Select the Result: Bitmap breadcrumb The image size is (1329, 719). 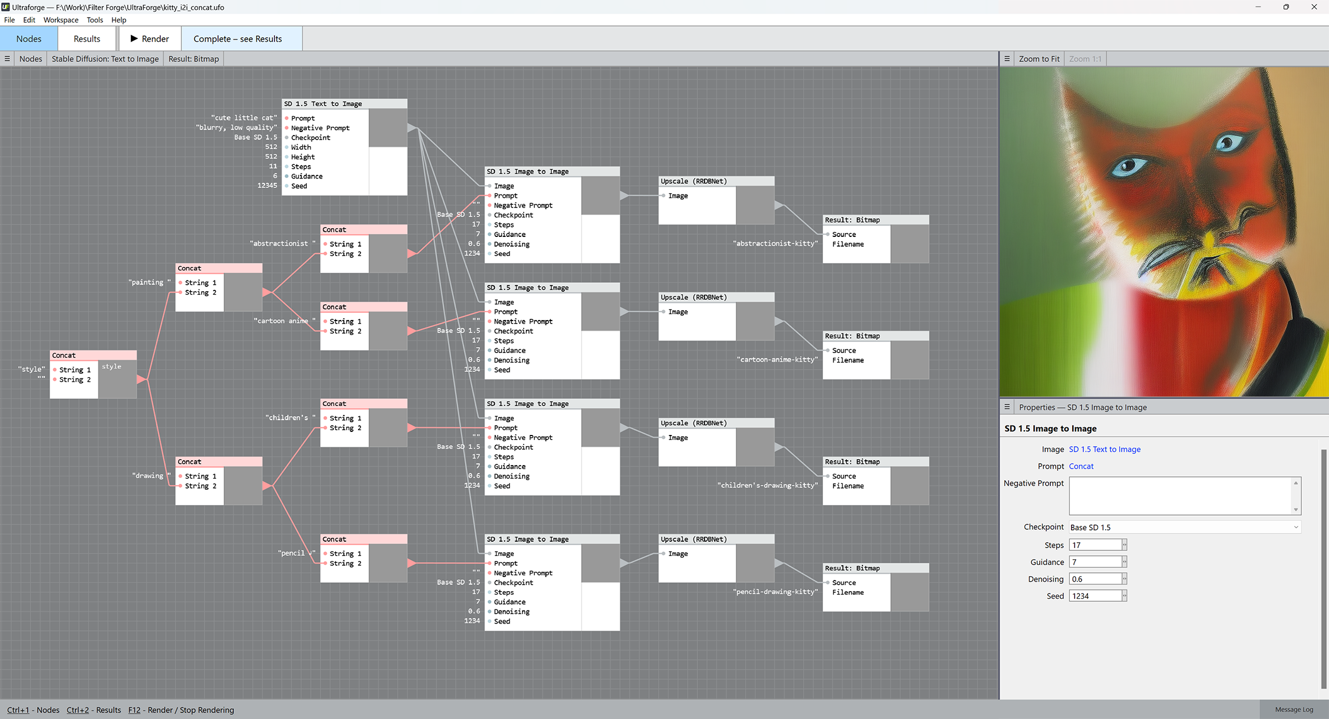click(x=193, y=59)
